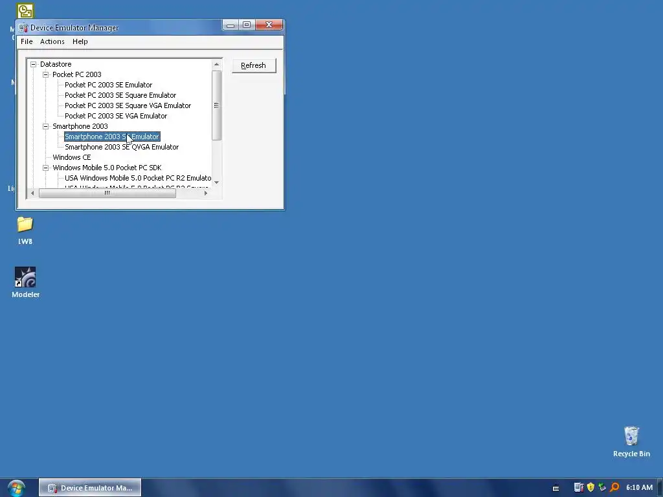Collapse the Smartphone 2003 node
Image resolution: width=663 pixels, height=497 pixels.
(x=46, y=126)
